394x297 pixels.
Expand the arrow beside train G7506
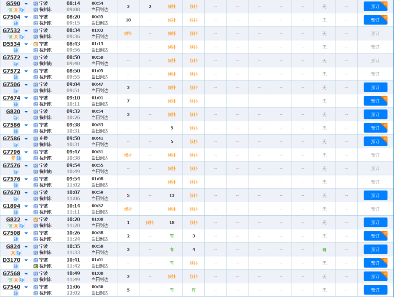(26, 85)
